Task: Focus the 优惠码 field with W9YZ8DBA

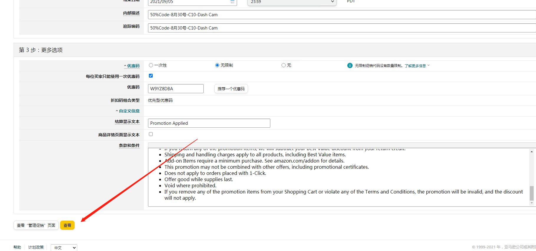Action: (x=176, y=89)
